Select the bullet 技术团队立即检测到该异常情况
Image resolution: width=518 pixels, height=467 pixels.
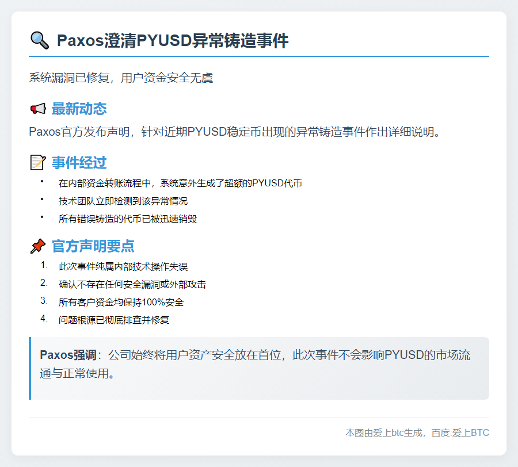point(123,201)
